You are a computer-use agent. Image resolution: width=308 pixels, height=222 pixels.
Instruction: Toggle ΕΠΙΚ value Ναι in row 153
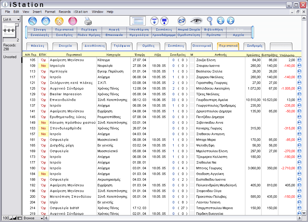(43, 128)
